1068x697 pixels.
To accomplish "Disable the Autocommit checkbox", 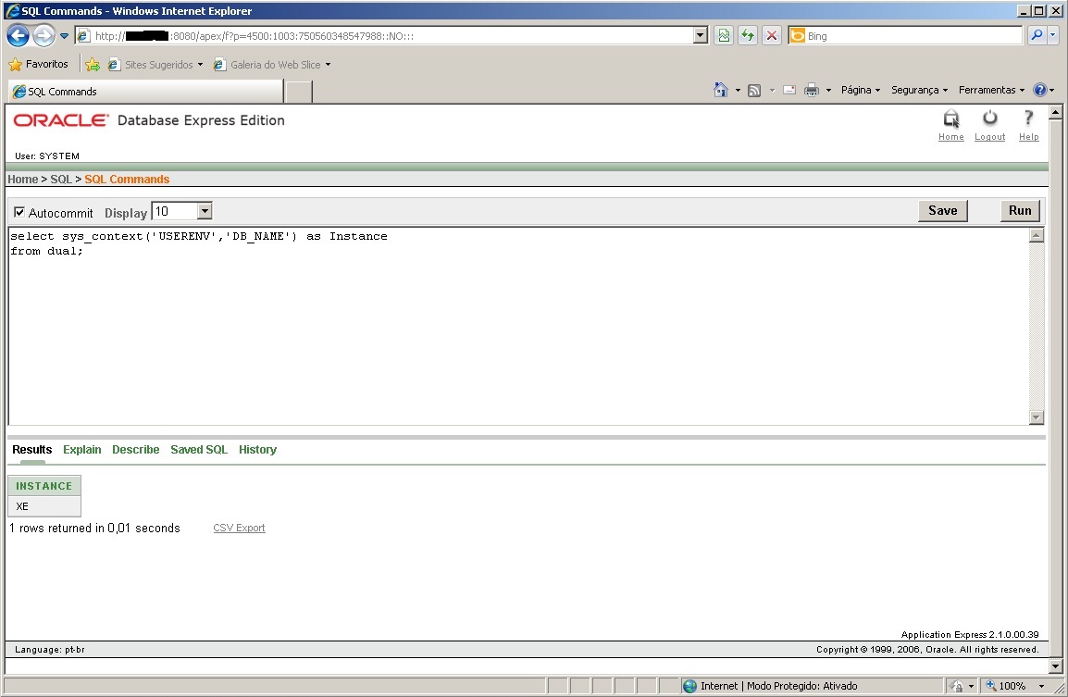I will 19,212.
